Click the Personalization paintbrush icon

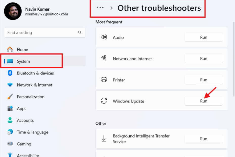10,96
